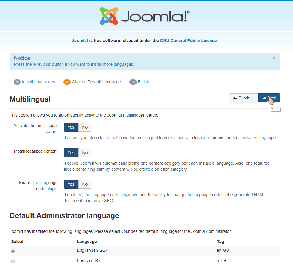Screen dimensions: 293x271
Task: Select the French (FR) radio button
Action: point(13,261)
